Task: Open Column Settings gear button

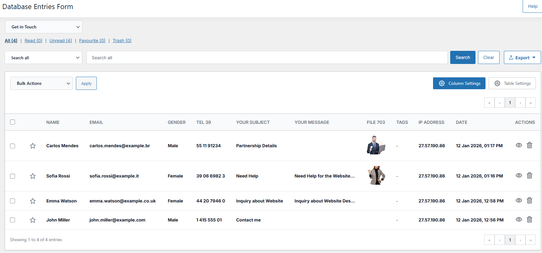Action: click(459, 83)
